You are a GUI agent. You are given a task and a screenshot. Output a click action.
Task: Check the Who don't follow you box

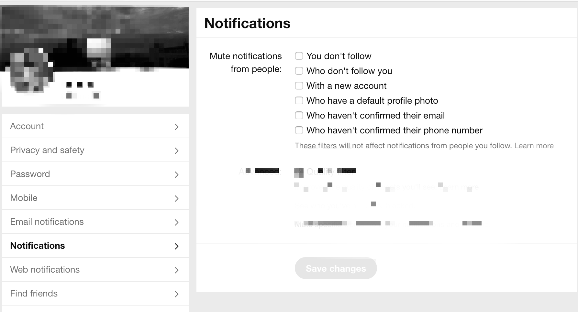[x=299, y=71]
